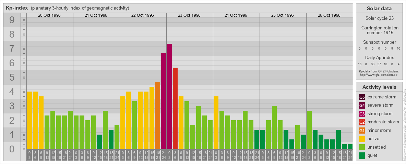
Task: Select the light green 'unsettled' legend swatch
Action: 362,147
